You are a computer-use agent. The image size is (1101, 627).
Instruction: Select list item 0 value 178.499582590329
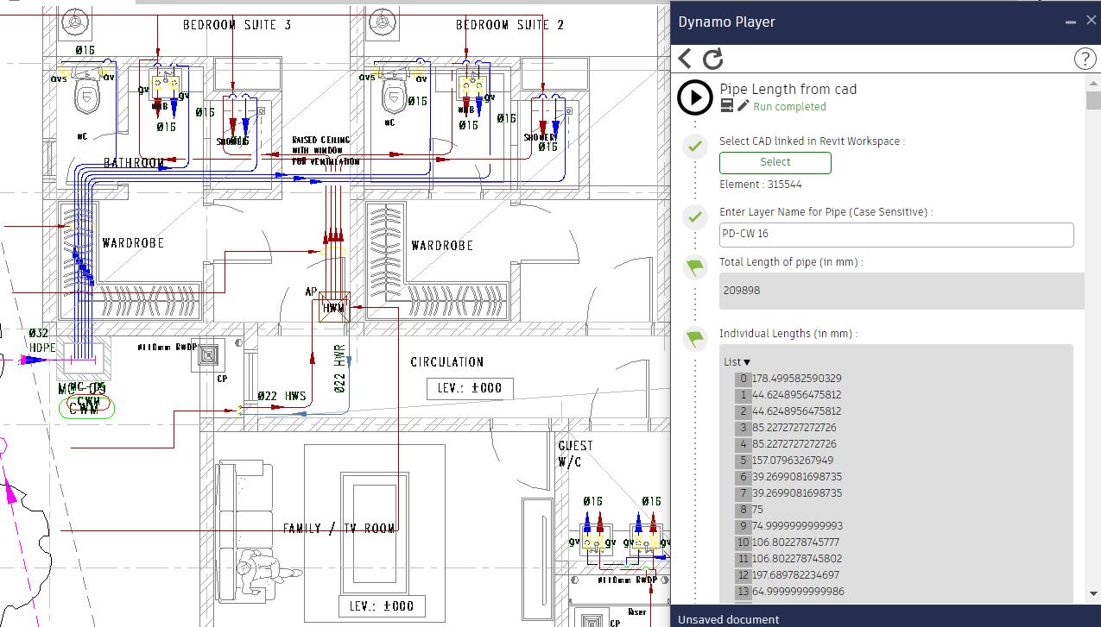[x=796, y=379]
